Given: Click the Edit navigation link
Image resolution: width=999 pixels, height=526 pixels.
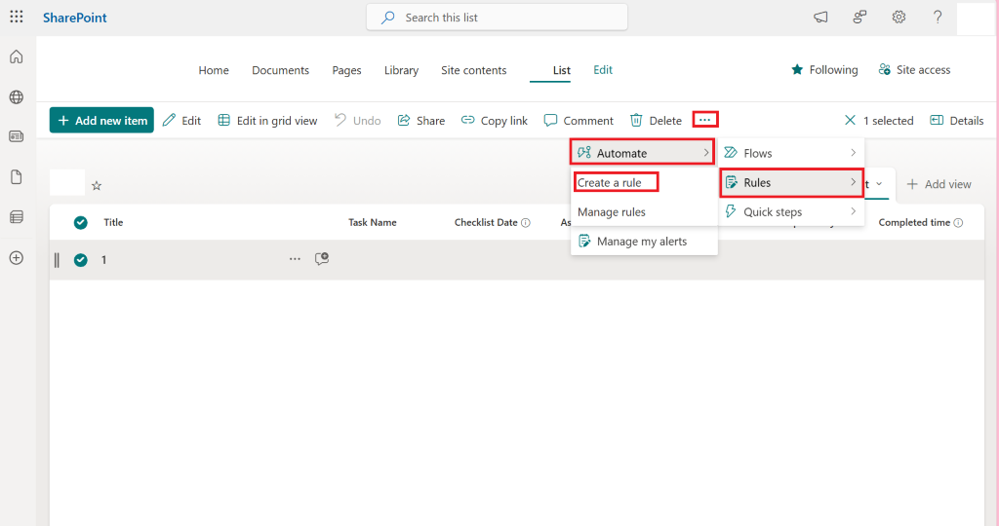Looking at the screenshot, I should pos(603,70).
